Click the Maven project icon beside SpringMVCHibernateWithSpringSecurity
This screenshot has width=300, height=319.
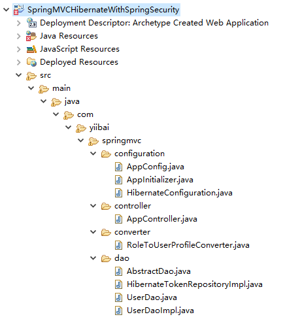tap(19, 10)
